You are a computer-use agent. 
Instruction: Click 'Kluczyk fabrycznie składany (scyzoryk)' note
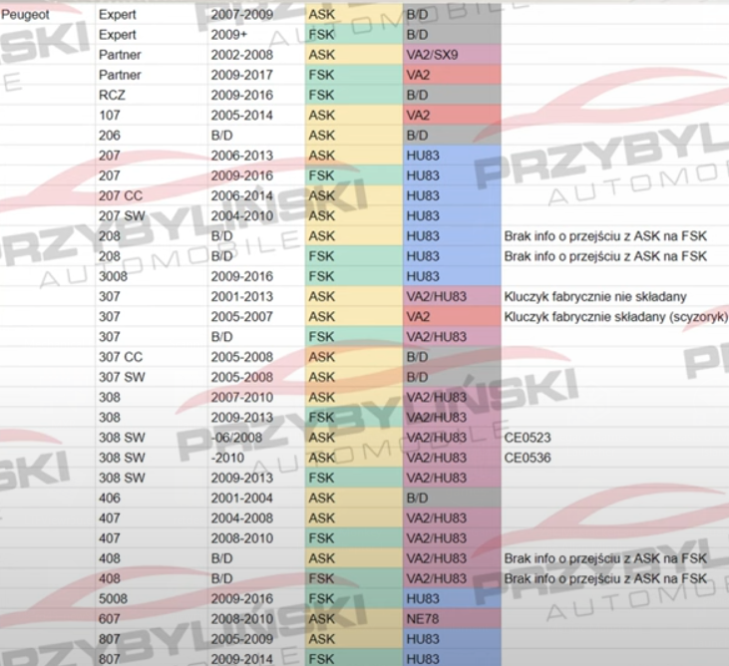coord(615,316)
